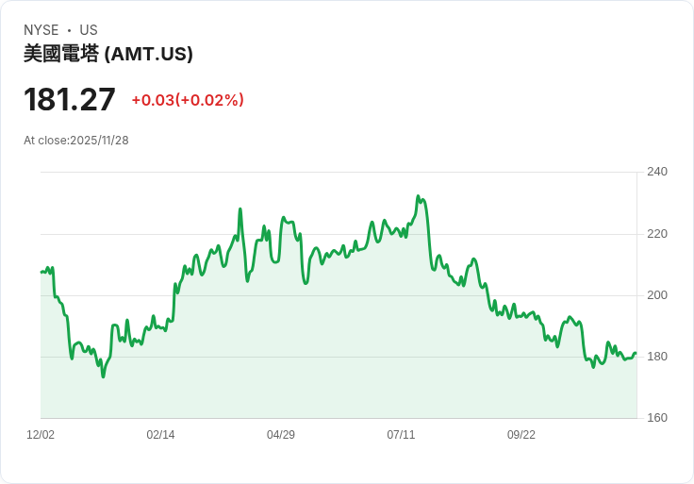Viewport: 694px width, 484px height.
Task: Click the price change +0.03(+0.02%)
Action: 188,100
